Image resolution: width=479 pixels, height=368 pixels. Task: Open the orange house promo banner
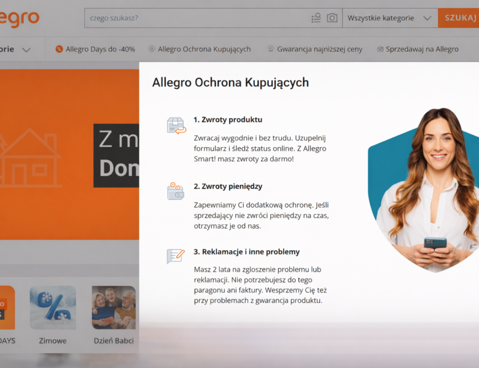click(x=69, y=155)
